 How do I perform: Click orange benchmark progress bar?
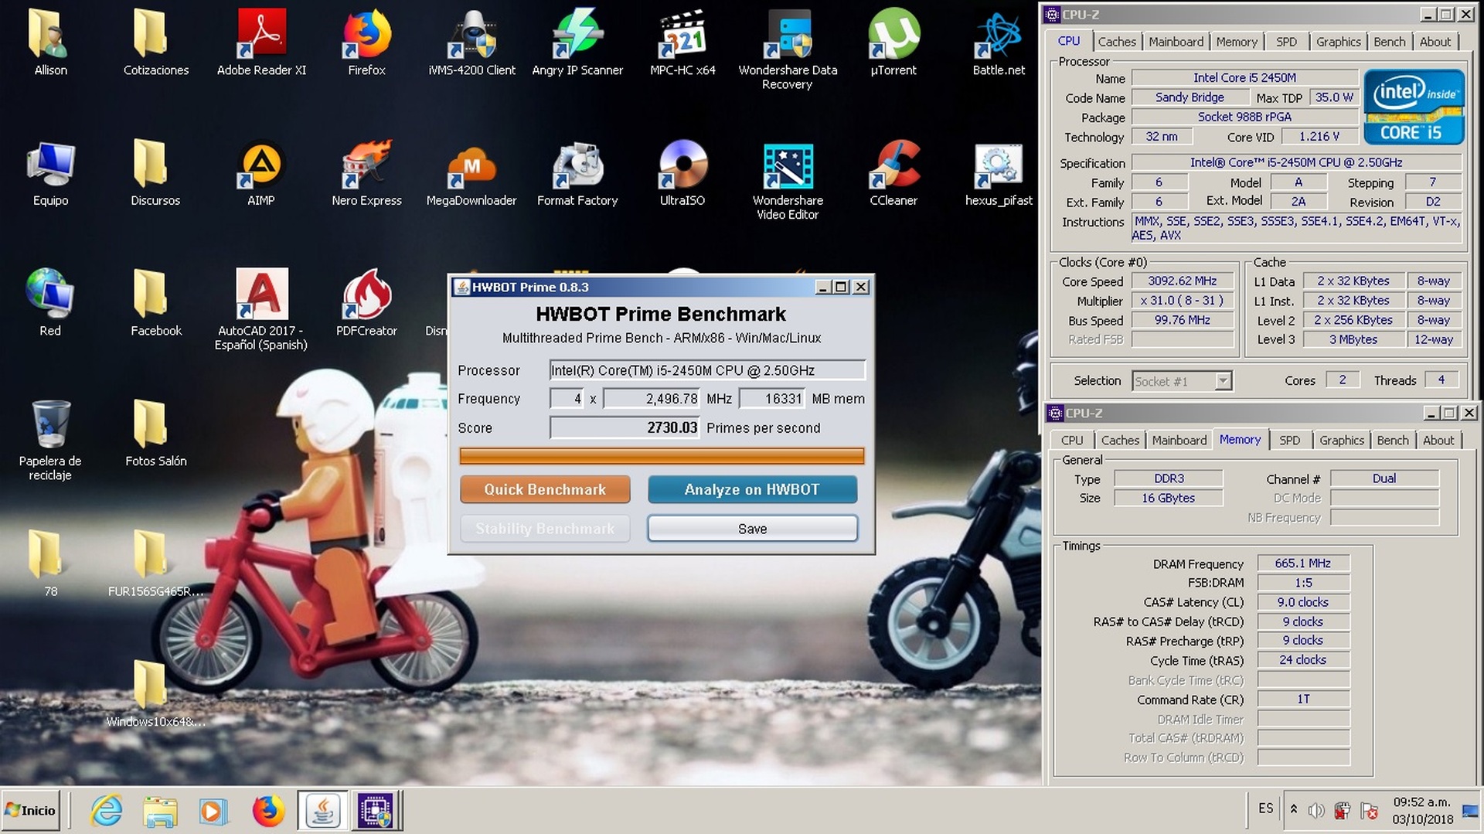(662, 456)
